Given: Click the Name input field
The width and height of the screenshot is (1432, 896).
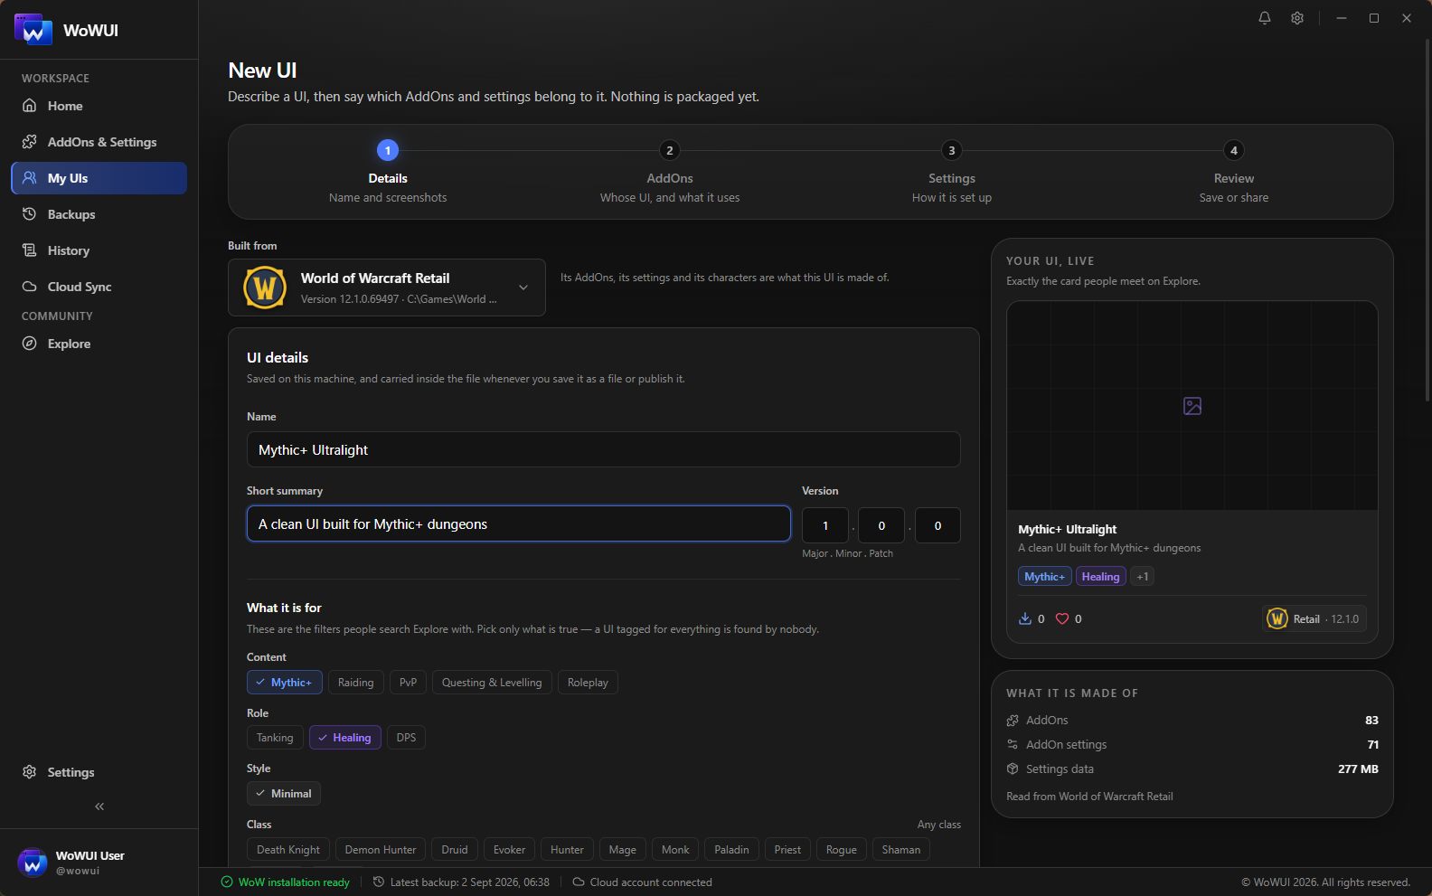Looking at the screenshot, I should [x=603, y=449].
